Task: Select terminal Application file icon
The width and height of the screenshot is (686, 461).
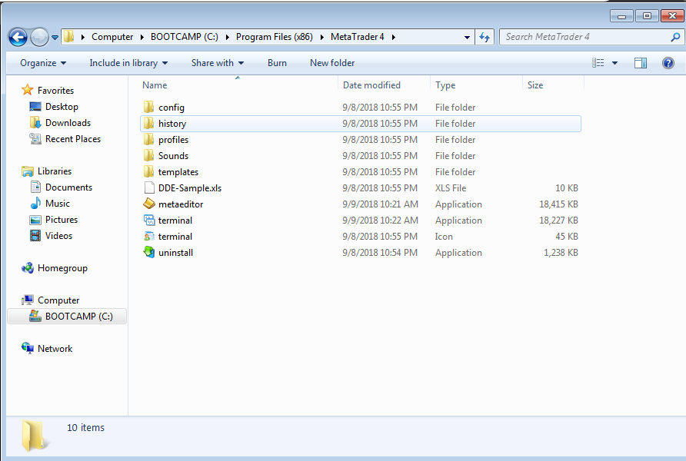Action: click(149, 220)
